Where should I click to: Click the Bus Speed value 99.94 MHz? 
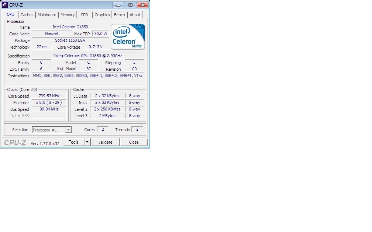click(49, 109)
